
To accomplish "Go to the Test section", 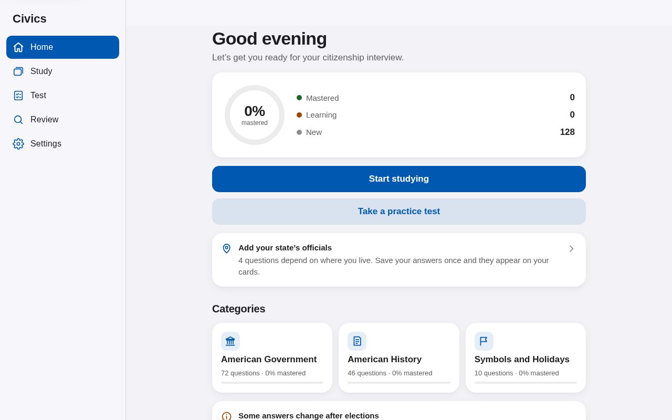I will [62, 96].
